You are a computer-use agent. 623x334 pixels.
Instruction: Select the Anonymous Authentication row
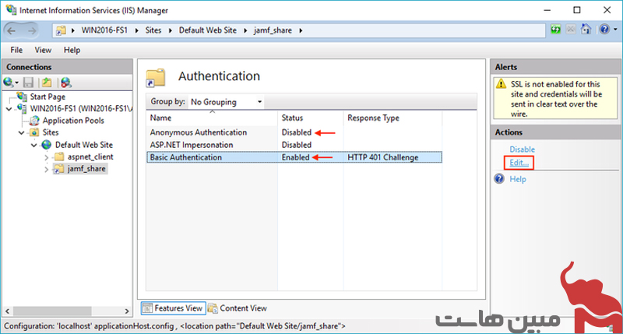click(294, 132)
